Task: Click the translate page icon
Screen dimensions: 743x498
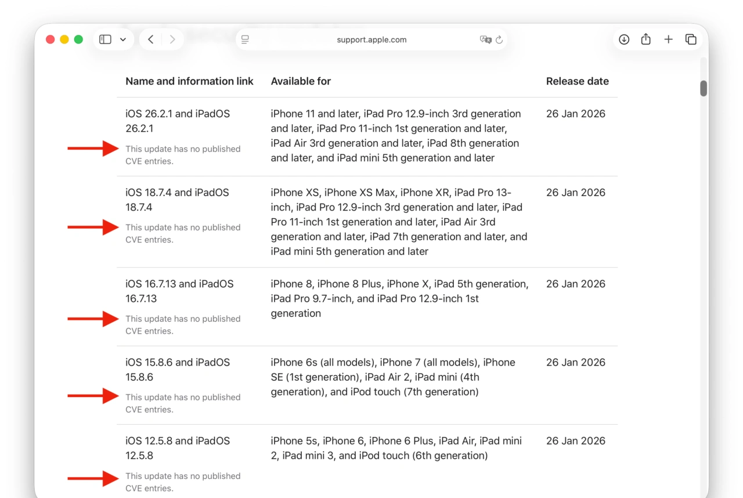Action: 485,39
